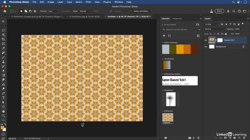Toggle pixel layer filter
The image size is (250, 140).
point(222,24)
